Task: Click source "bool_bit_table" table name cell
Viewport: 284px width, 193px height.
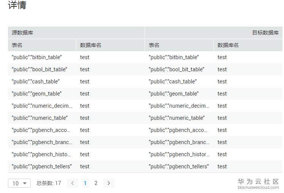Action: (x=39, y=69)
